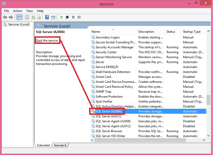
Task: Click the Refresh toolbar icon
Action: coord(33,17)
